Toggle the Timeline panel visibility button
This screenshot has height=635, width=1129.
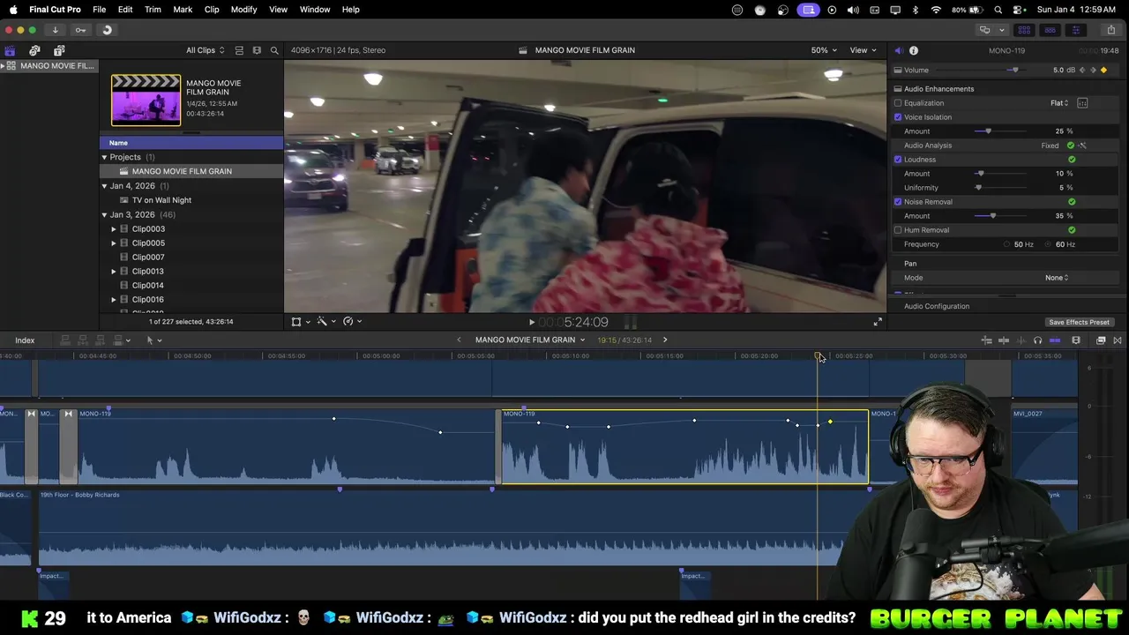click(x=1050, y=30)
